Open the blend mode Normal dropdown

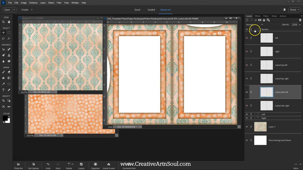pyautogui.click(x=255, y=24)
